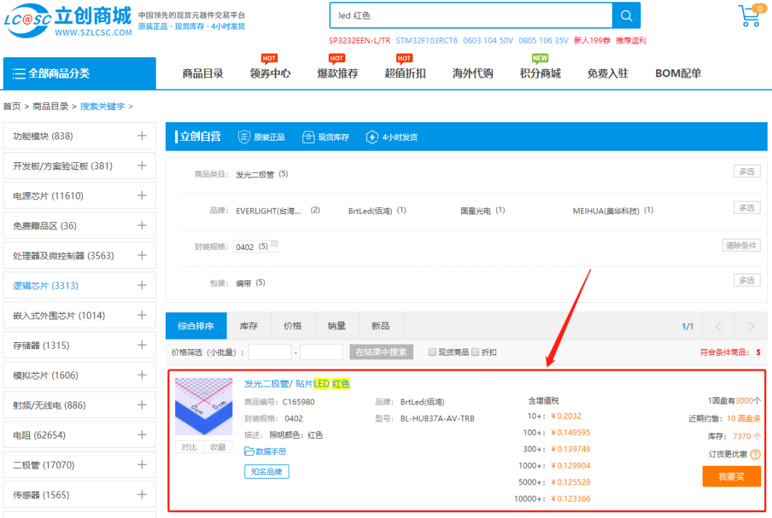Open BOM配单 menu item
Viewport: 772px width, 518px height.
click(678, 74)
